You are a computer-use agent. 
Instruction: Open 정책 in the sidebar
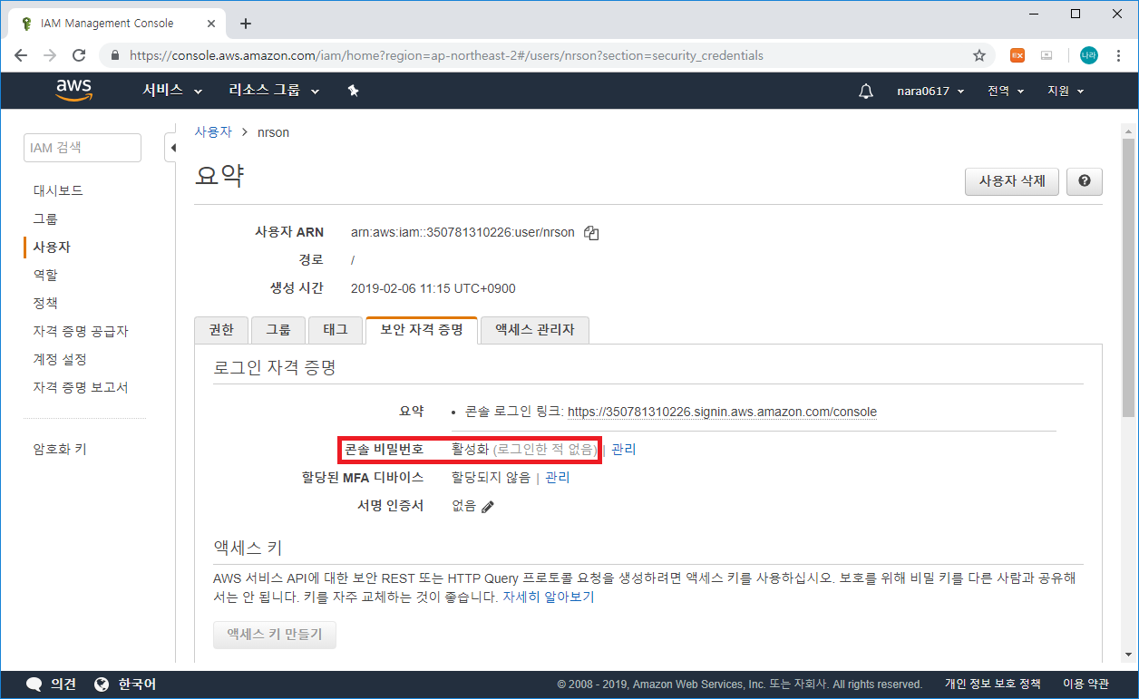click(45, 303)
